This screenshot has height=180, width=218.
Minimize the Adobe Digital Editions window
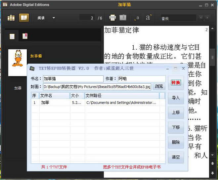pyautogui.click(x=200, y=5)
